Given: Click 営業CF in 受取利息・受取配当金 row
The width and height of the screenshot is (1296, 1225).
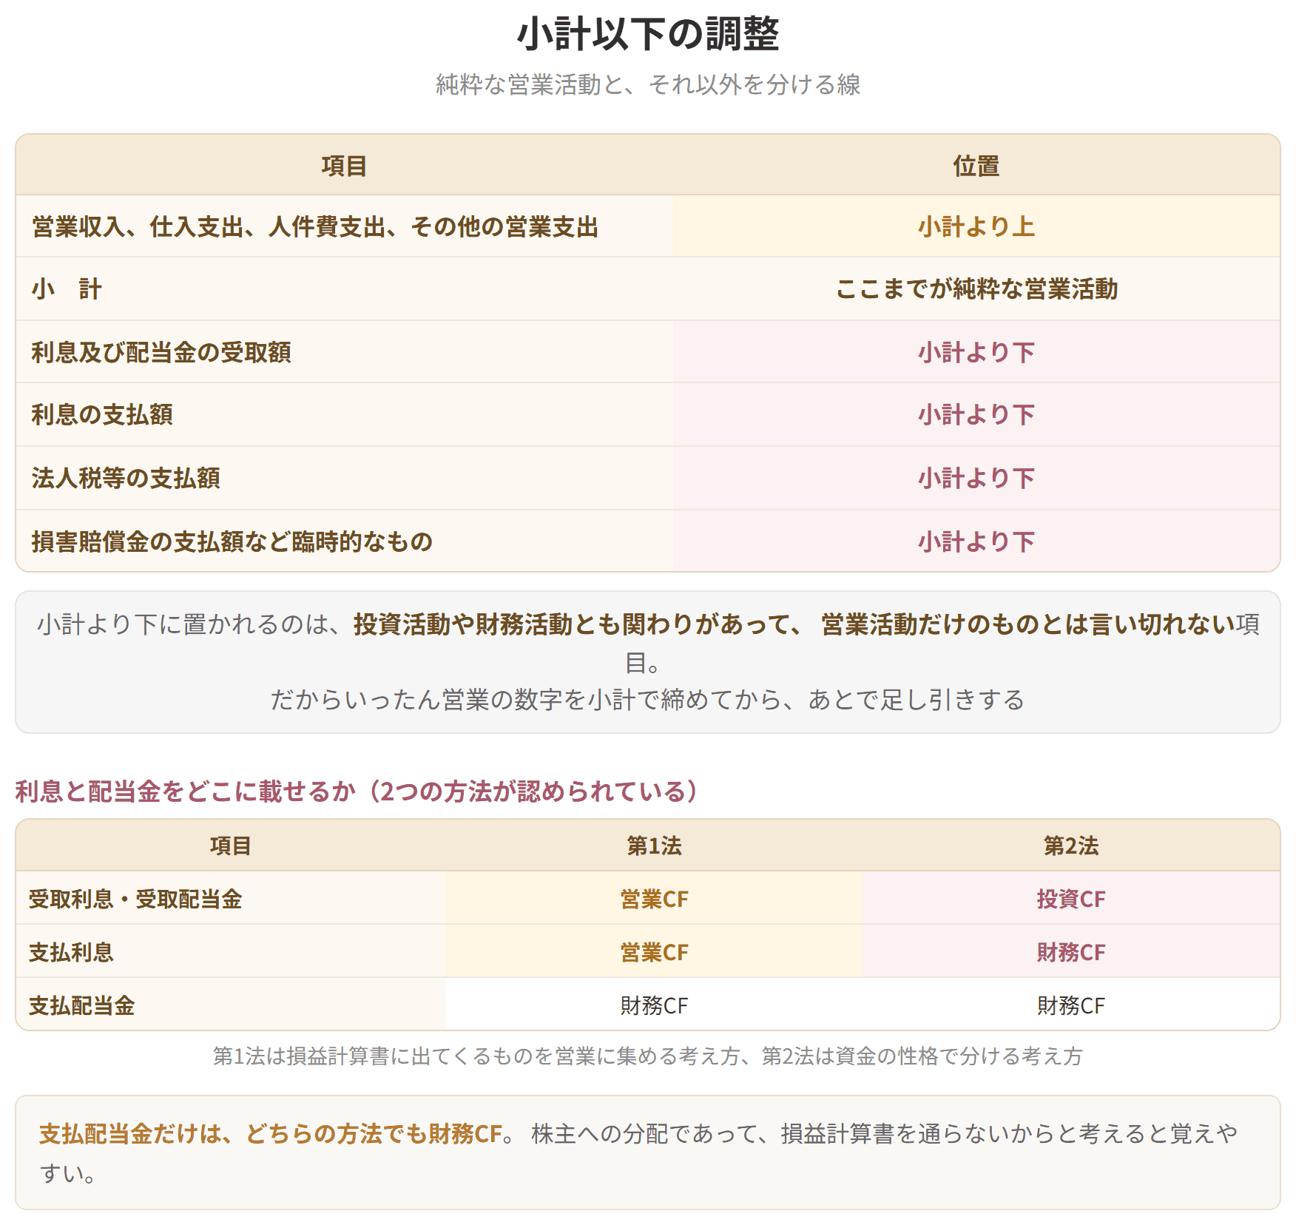Looking at the screenshot, I should (654, 899).
